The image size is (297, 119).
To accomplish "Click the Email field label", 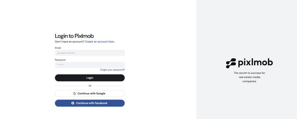I will point(58,48).
